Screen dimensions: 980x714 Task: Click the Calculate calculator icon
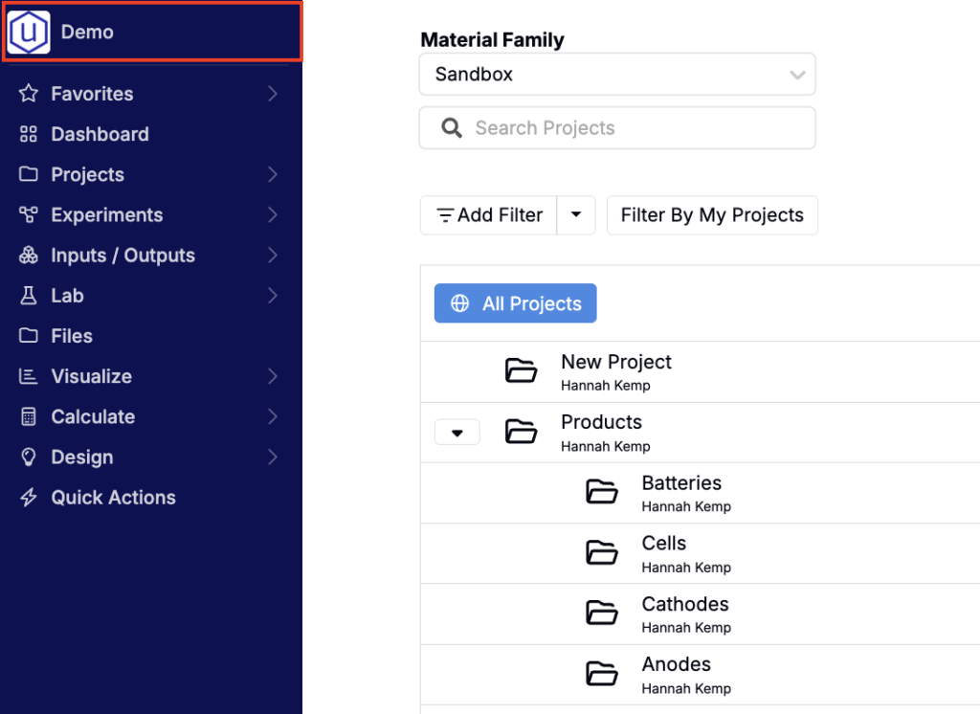[x=29, y=416]
